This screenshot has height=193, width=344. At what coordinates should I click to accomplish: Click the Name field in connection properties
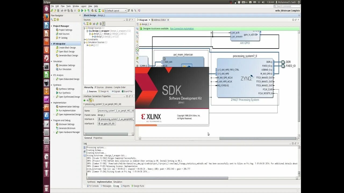coord(116,111)
